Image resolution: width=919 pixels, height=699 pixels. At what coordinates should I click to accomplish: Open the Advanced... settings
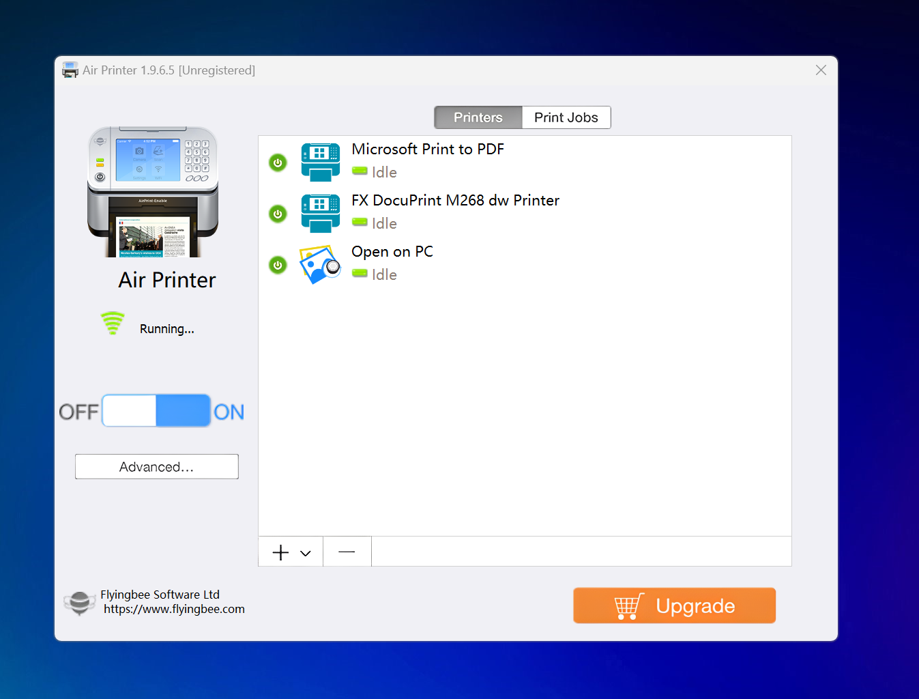157,467
